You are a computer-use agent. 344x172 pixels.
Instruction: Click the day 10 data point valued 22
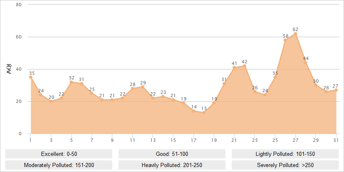[122, 98]
